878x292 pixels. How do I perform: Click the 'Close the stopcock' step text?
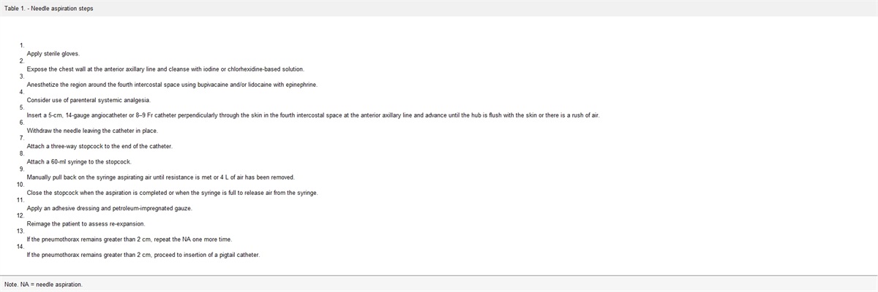pos(172,193)
